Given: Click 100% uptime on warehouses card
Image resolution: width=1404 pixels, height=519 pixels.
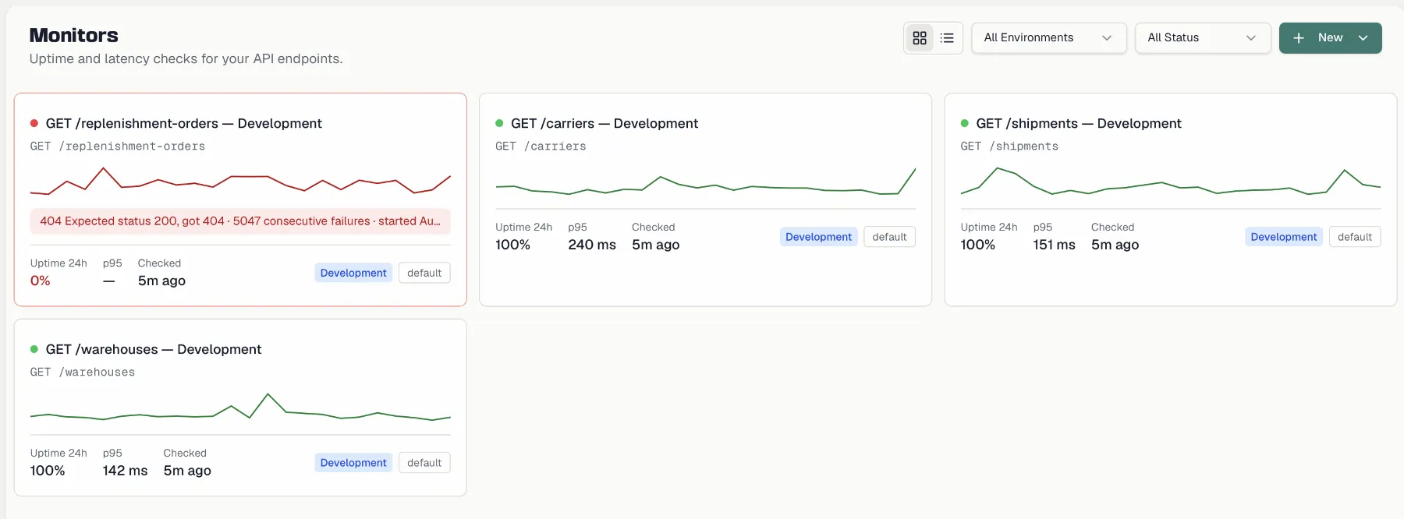Looking at the screenshot, I should [48, 471].
